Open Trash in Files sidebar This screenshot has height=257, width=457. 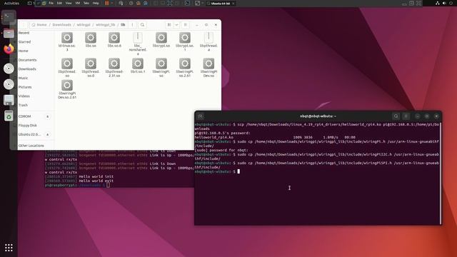coord(23,105)
